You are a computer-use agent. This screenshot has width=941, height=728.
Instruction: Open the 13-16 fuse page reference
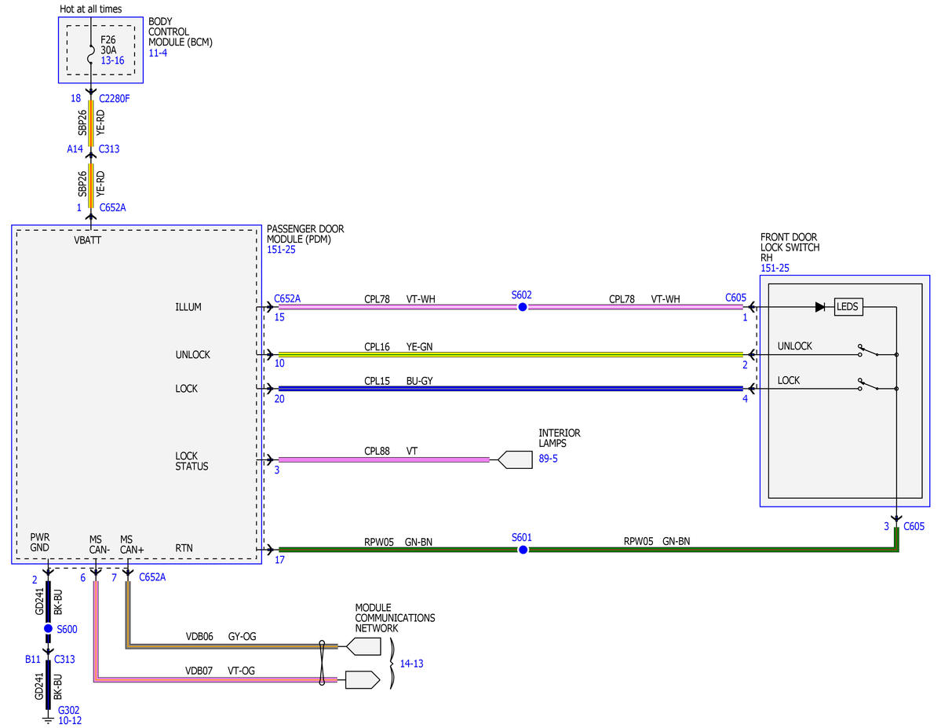112,60
